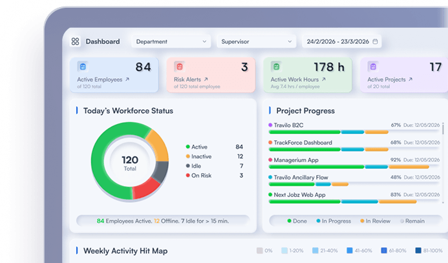
Task: Open the Department dropdown
Action: (x=171, y=41)
